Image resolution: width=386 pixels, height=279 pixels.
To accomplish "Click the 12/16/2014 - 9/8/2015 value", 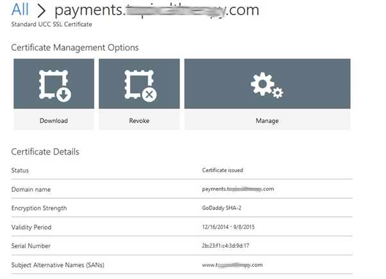I will (228, 227).
